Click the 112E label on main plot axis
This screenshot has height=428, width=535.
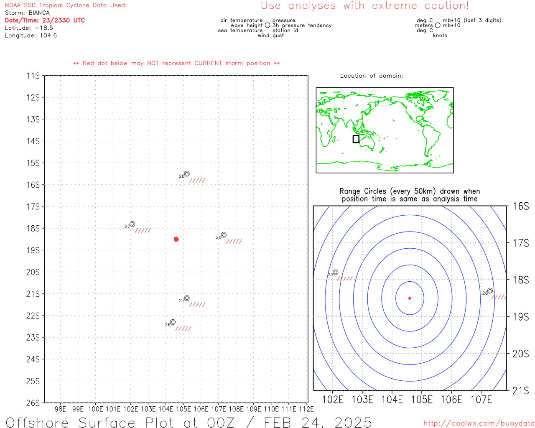pyautogui.click(x=306, y=409)
